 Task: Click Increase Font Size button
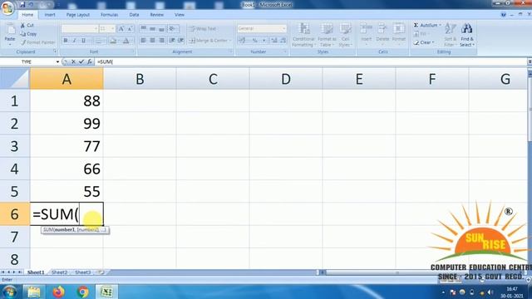121,29
